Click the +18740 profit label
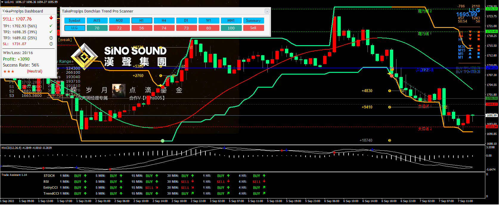The height and width of the screenshot is (205, 499). [x=366, y=141]
